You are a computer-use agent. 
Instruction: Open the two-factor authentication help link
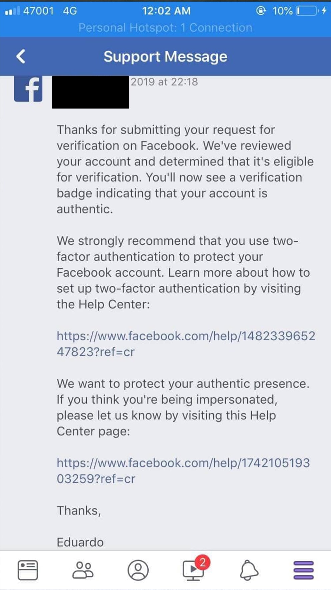(185, 344)
